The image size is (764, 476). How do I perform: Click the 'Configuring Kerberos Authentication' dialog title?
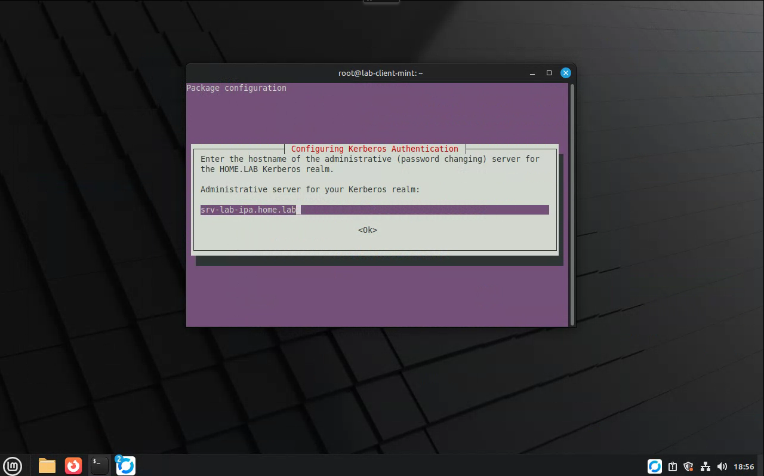[375, 149]
